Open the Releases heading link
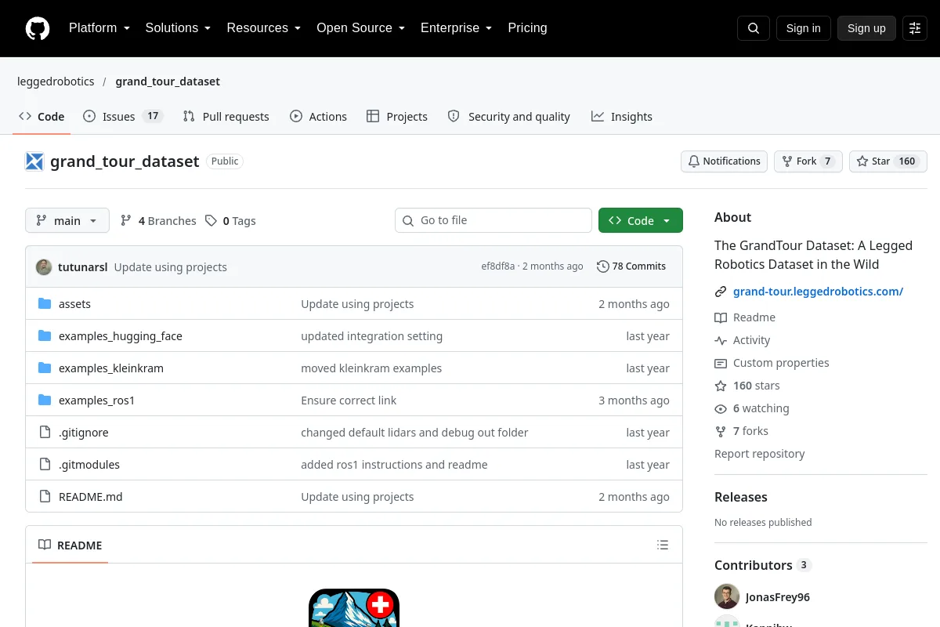 tap(741, 497)
